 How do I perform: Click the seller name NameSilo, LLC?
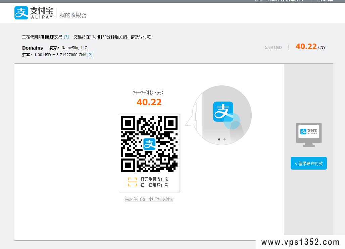(74, 48)
